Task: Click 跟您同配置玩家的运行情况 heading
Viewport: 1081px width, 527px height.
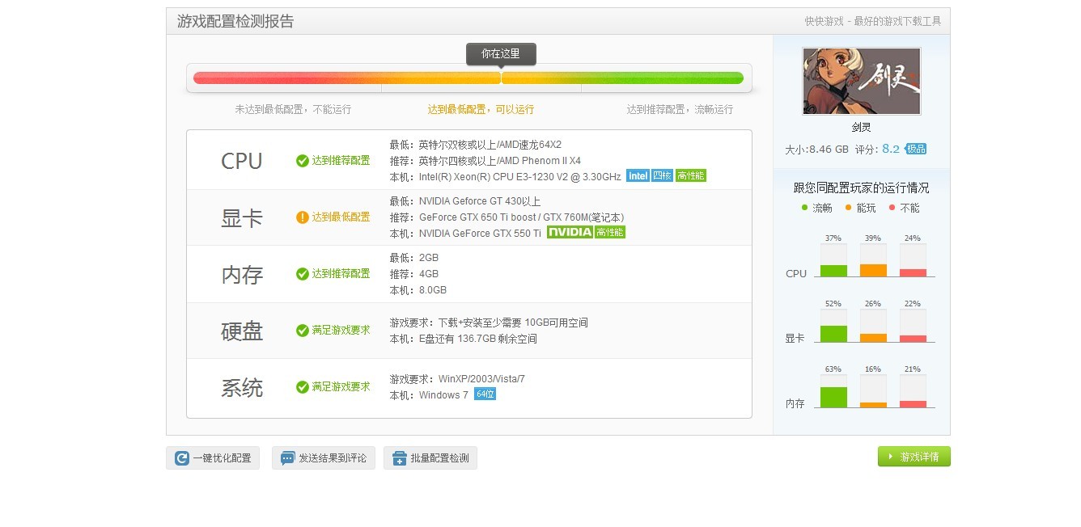Action: 861,188
